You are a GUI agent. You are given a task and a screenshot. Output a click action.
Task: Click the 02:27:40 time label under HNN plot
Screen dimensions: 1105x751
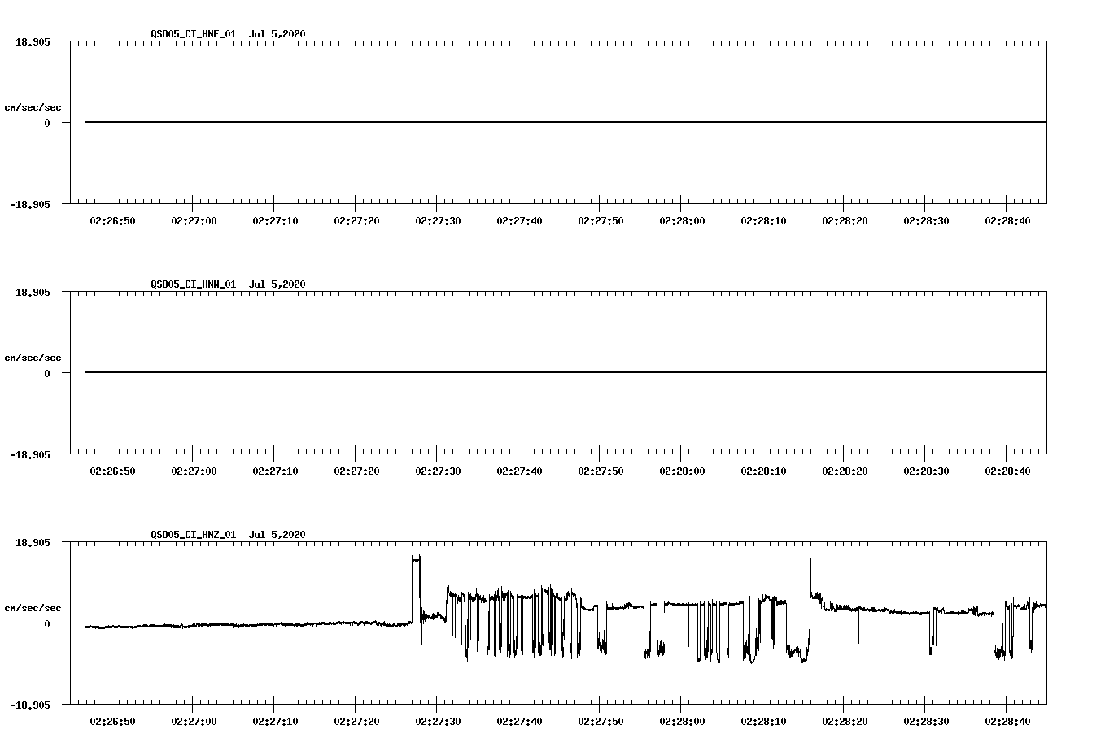(519, 471)
